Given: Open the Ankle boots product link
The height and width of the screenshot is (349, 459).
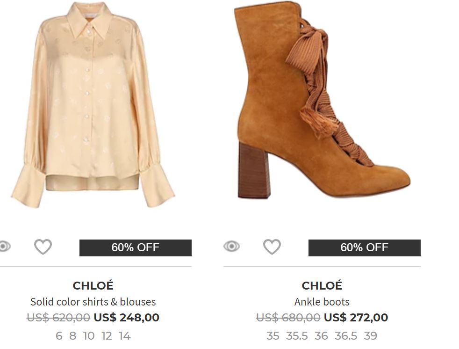Looking at the screenshot, I should coord(322,302).
